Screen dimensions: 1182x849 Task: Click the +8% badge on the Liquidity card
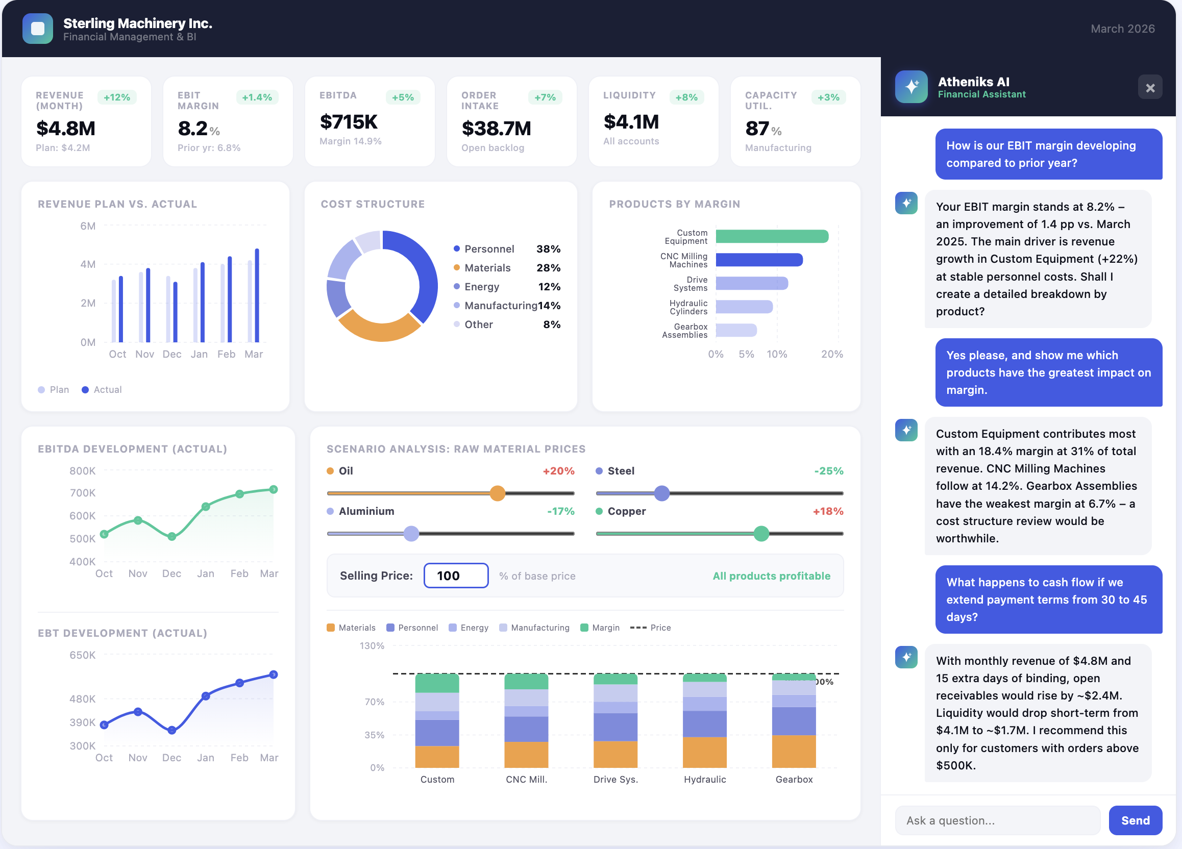[x=687, y=97]
